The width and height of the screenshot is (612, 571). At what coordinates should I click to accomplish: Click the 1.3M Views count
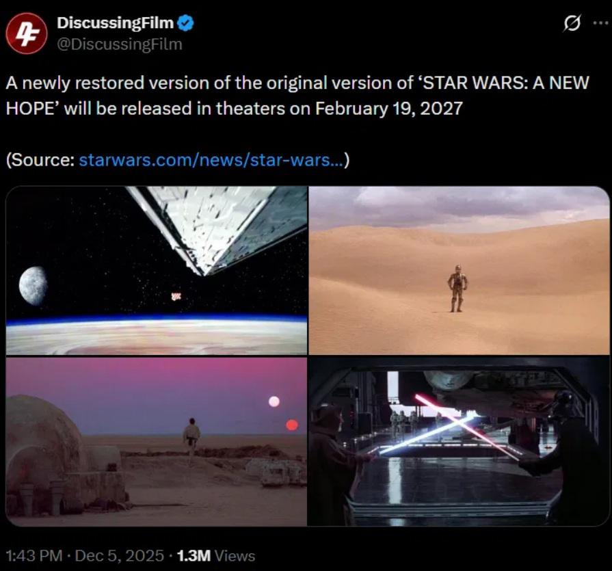click(216, 555)
